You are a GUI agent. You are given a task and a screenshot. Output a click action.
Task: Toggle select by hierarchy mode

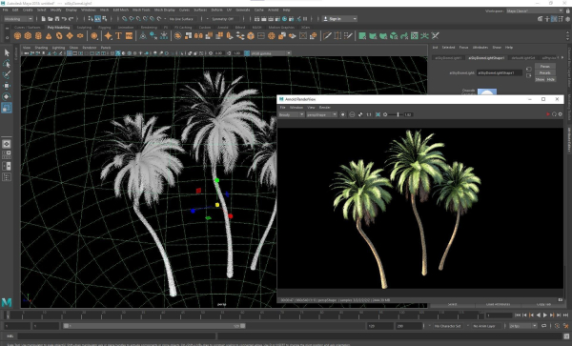click(91, 19)
